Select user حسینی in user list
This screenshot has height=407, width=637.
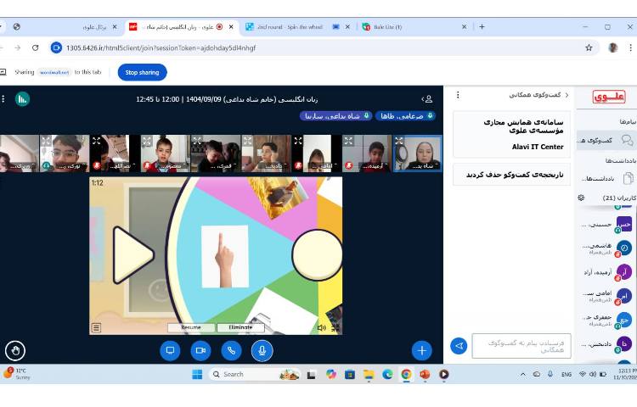607,224
